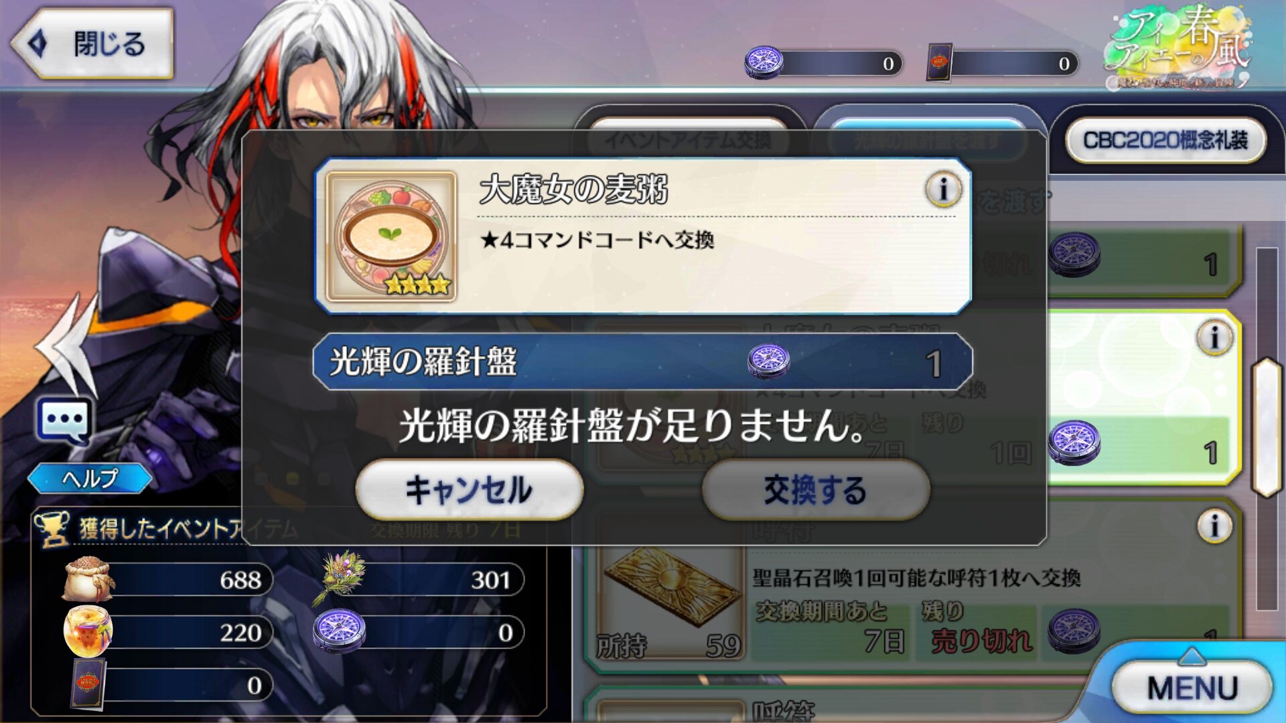
Task: Click the 交換する exchange button
Action: pyautogui.click(x=815, y=490)
